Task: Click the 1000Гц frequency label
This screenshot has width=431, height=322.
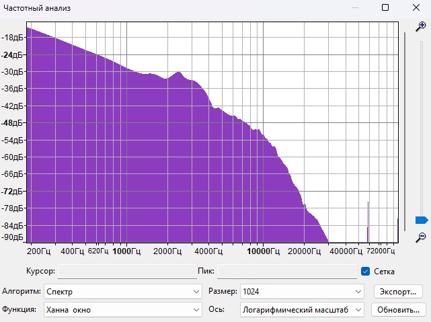Action: tap(126, 251)
